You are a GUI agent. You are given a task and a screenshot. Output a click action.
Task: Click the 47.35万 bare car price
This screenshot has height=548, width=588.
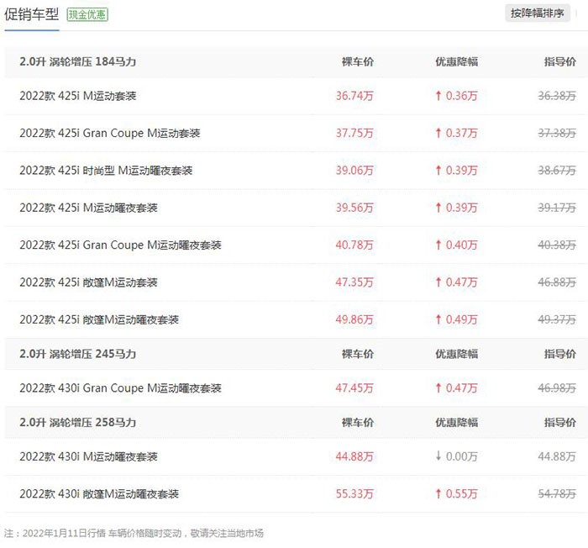coord(354,282)
